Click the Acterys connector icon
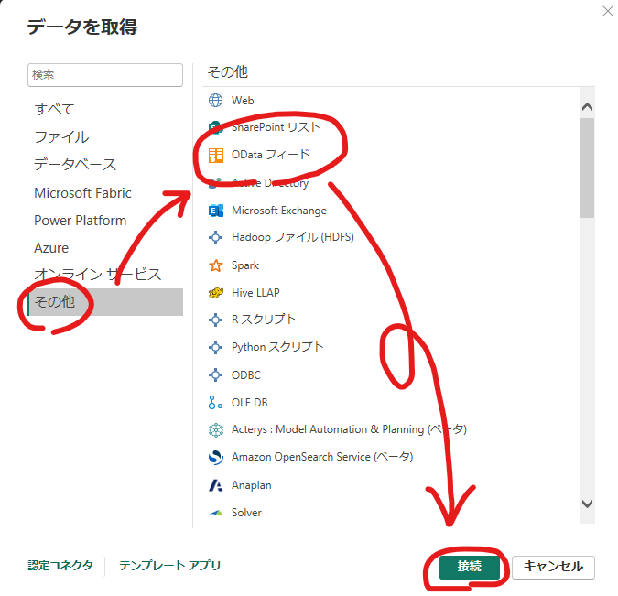The width and height of the screenshot is (618, 596). click(x=215, y=429)
